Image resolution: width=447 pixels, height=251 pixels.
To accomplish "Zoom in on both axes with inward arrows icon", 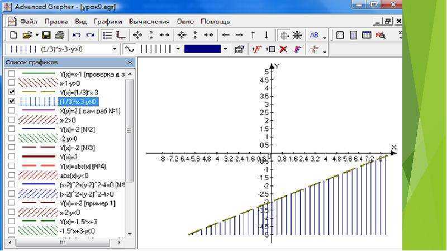I will point(182,35).
